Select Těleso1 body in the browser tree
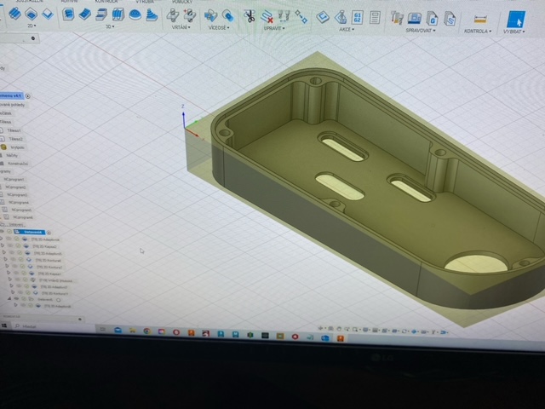This screenshot has height=409, width=545. (16, 130)
